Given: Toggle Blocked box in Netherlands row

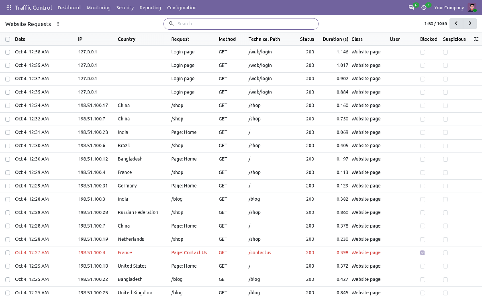Looking at the screenshot, I should click(422, 240).
